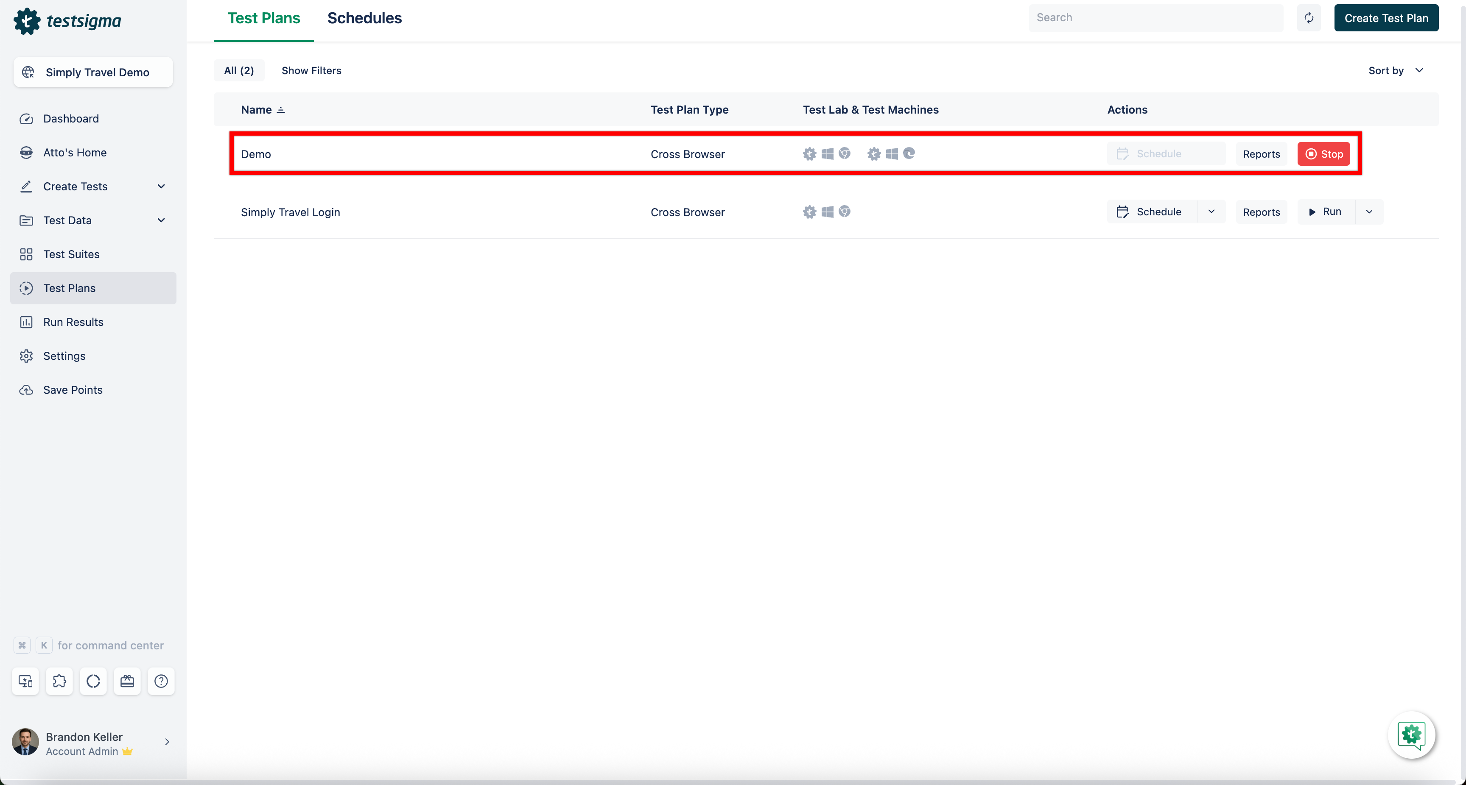Open Schedule dropdown for Simply Travel Login

tap(1211, 212)
